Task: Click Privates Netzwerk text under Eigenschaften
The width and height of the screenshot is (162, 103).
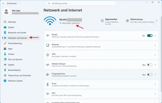Action: pyautogui.click(x=112, y=22)
